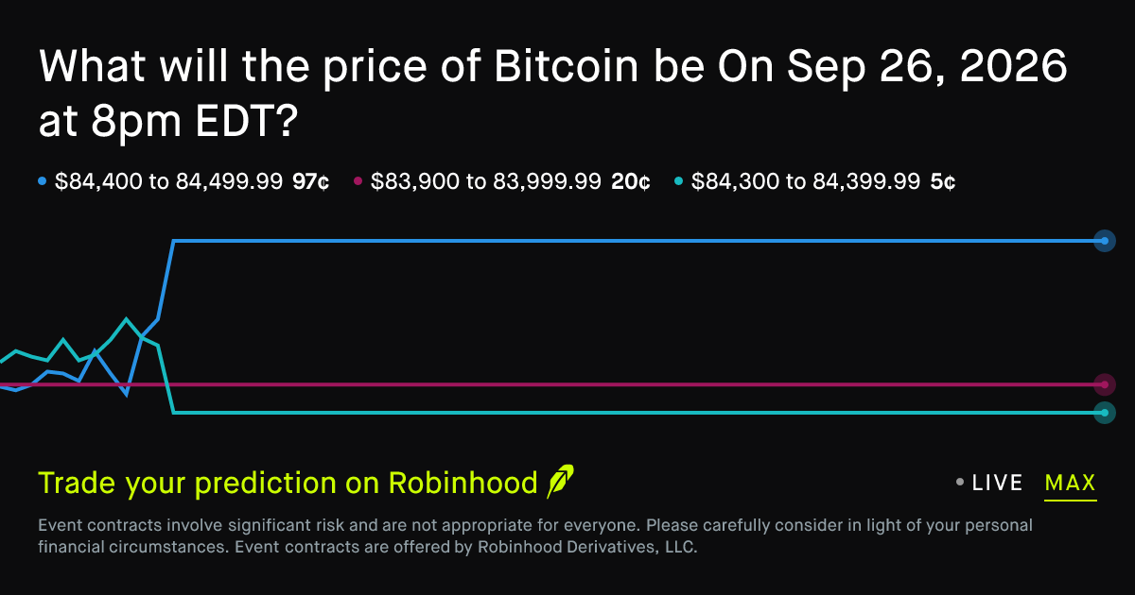Click the magenta legend dot for $83,900 range
The width and height of the screenshot is (1135, 595).
tap(358, 181)
